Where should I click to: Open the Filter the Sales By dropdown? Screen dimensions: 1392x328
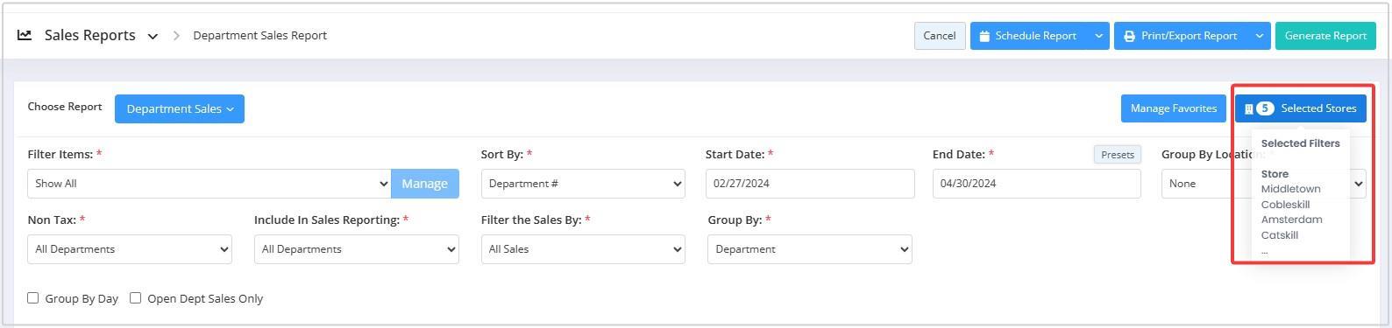coord(583,249)
